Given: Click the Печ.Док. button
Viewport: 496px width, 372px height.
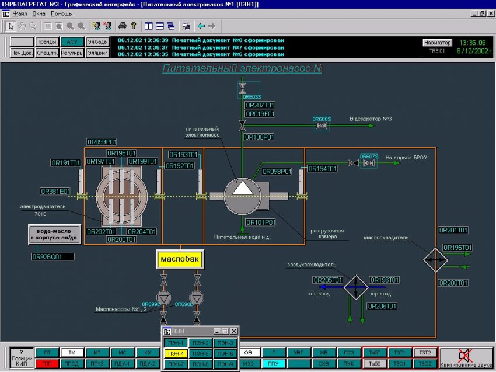Looking at the screenshot, I should [22, 53].
